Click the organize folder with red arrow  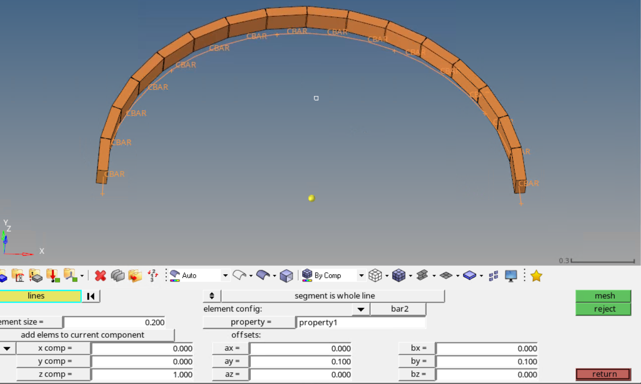coord(135,275)
